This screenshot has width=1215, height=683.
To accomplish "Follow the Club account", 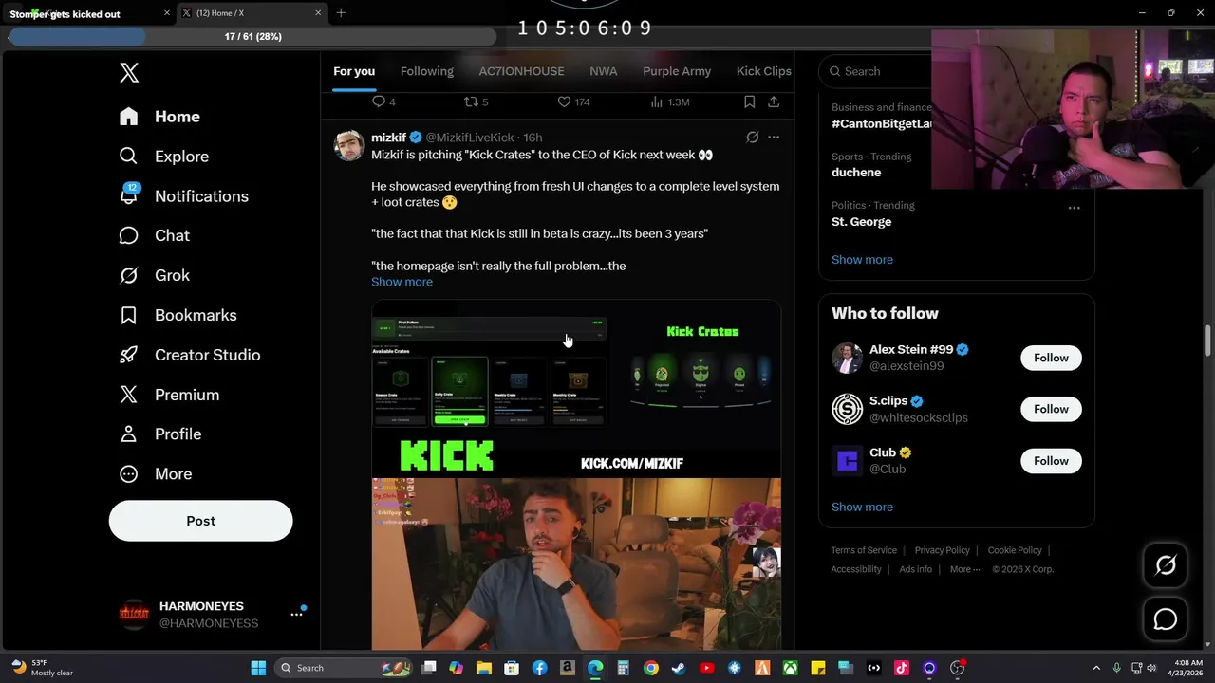I will (1051, 461).
